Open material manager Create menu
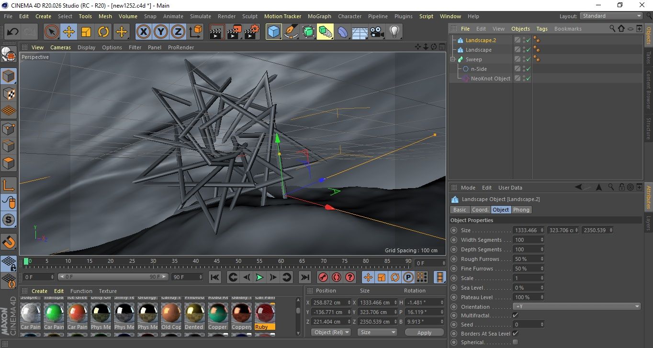 tap(40, 291)
